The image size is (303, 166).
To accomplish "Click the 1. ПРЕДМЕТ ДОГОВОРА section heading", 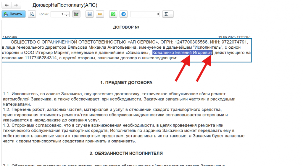I will pyautogui.click(x=126, y=82).
